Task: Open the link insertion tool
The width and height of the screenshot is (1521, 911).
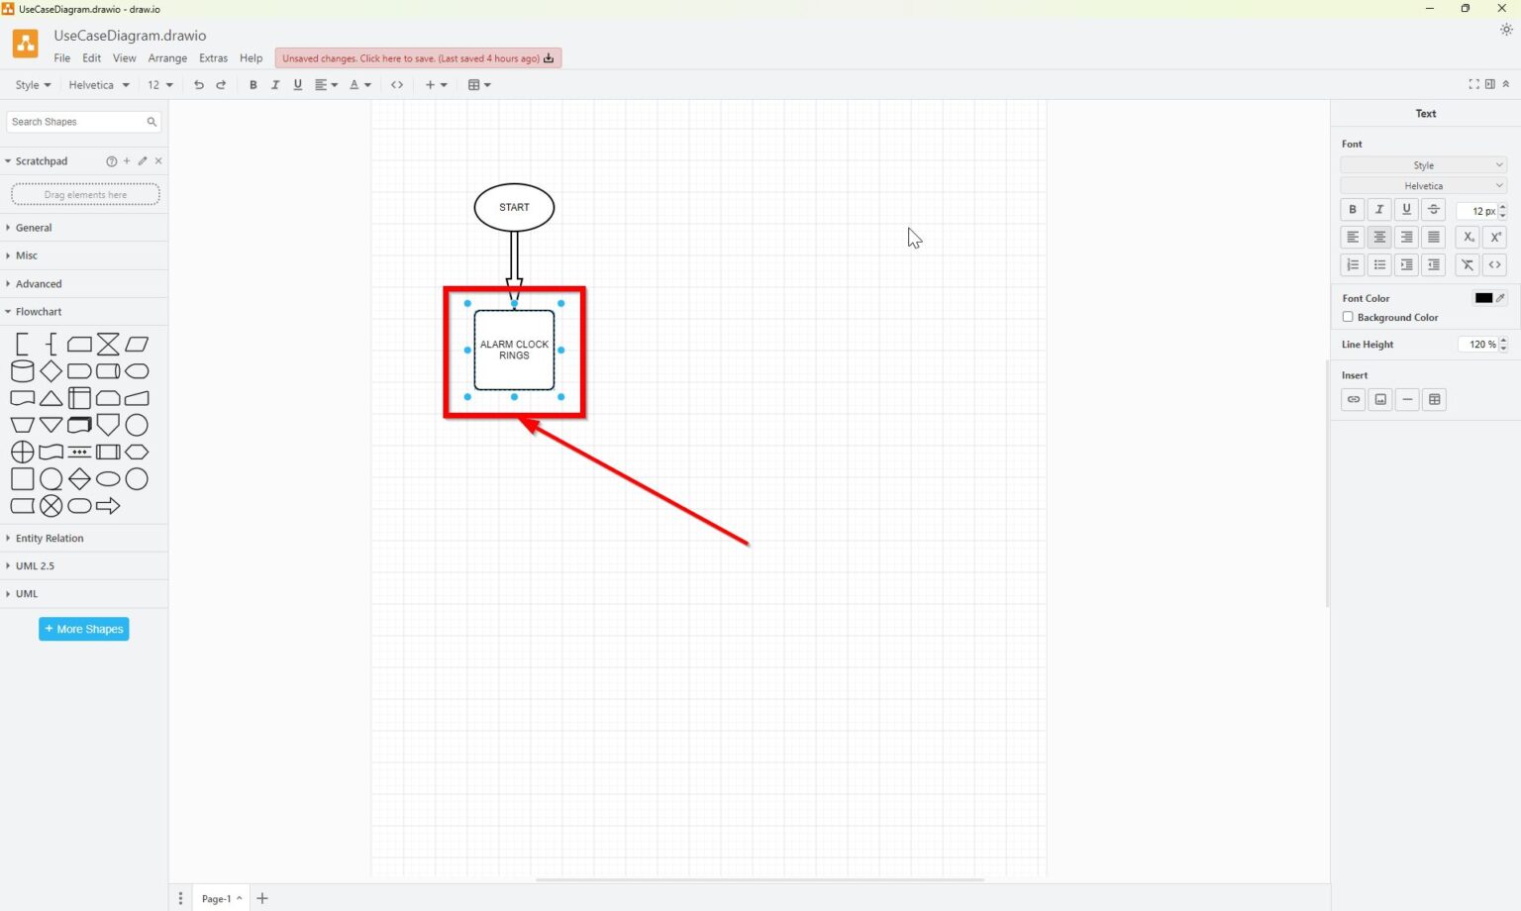Action: tap(1353, 399)
